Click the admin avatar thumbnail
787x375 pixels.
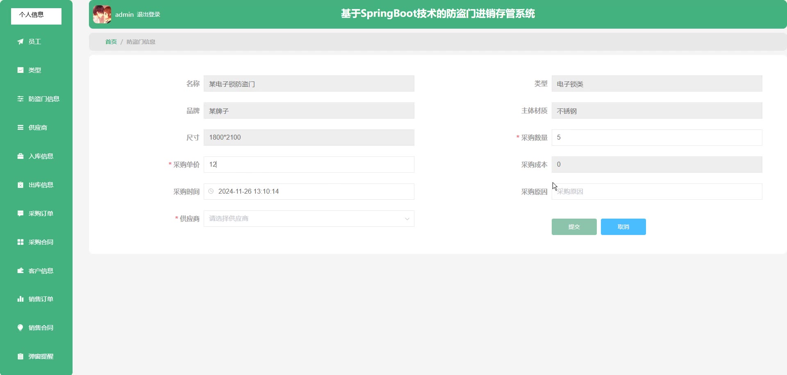102,14
